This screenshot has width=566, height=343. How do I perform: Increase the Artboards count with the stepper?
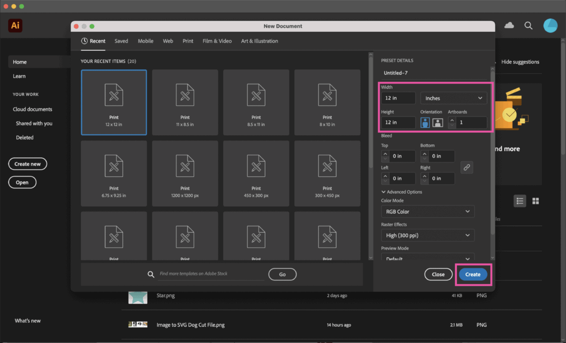pyautogui.click(x=451, y=120)
